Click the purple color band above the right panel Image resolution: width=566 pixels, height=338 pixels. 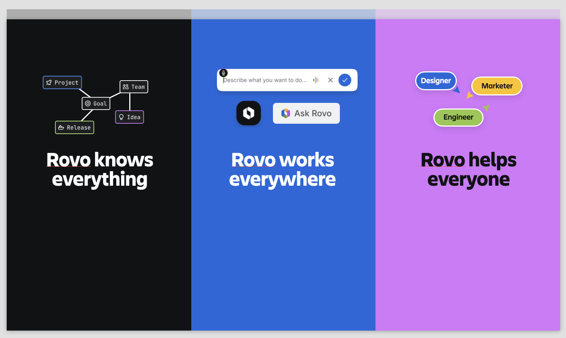point(467,14)
